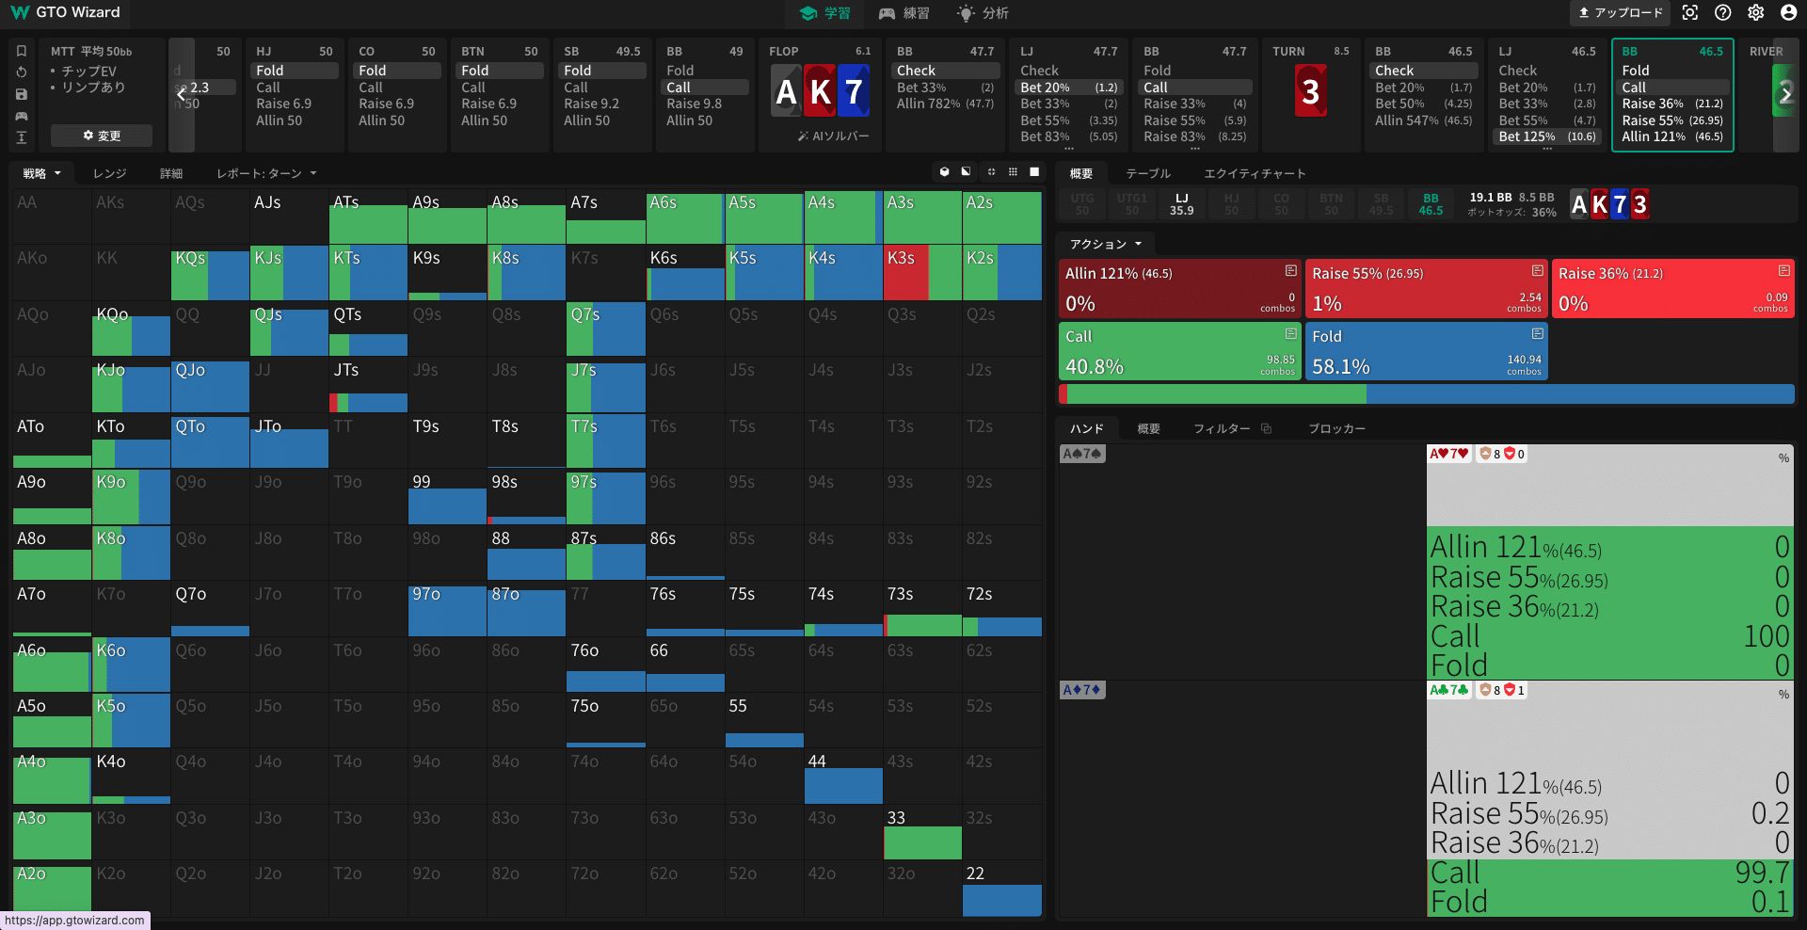
Task: Click the red 3 turn card
Action: 1310,91
